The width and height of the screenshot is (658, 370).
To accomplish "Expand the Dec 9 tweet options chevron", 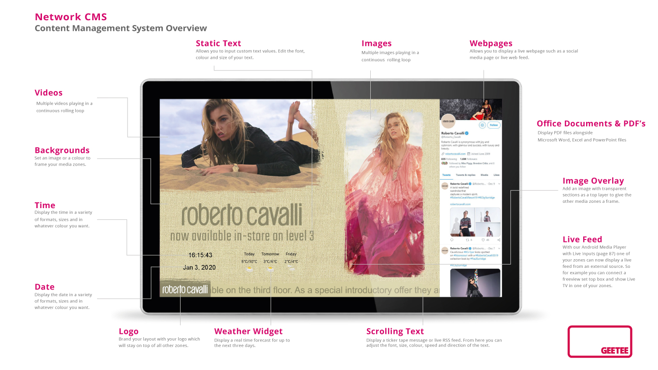I will click(x=499, y=184).
